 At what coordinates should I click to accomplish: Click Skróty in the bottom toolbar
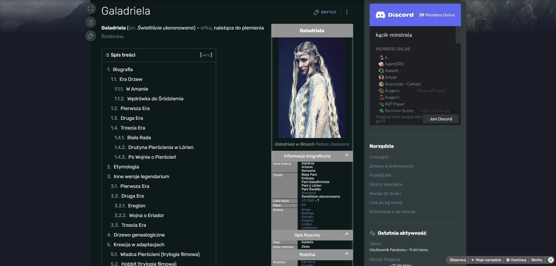click(x=537, y=260)
